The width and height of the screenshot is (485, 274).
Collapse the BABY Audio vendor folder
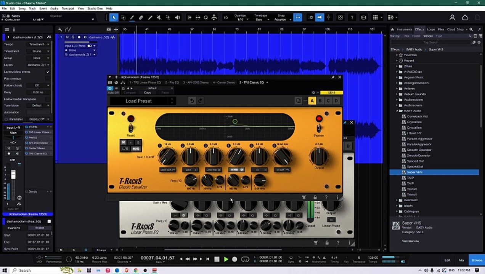click(x=397, y=111)
